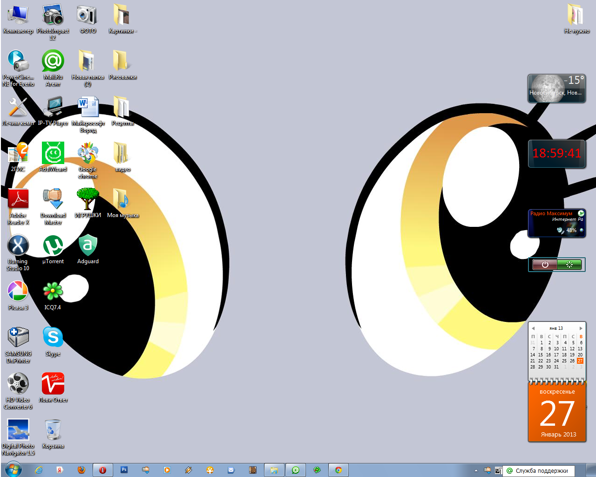Launch Adobe Reader X
Viewport: 596px width, 477px height.
18,206
